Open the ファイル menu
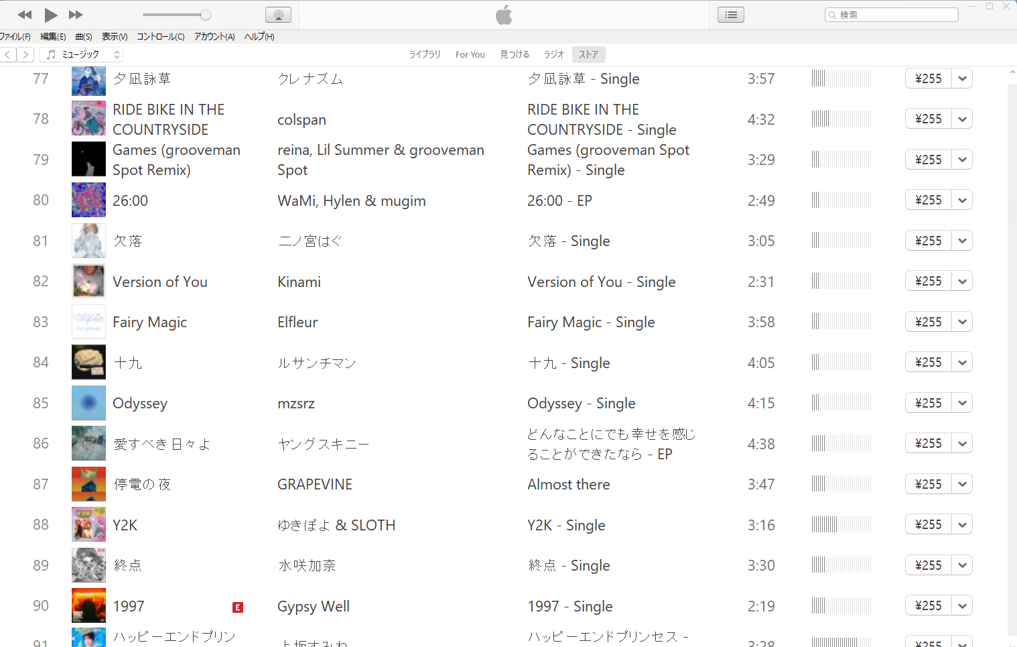 click(15, 37)
